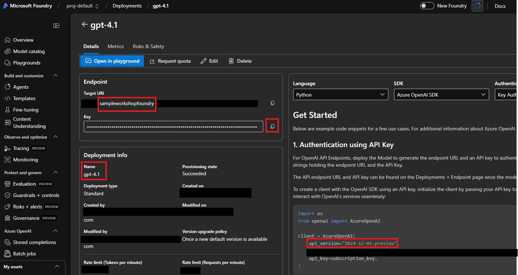Open Risks + alerts page
The width and height of the screenshot is (518, 275).
click(x=31, y=207)
